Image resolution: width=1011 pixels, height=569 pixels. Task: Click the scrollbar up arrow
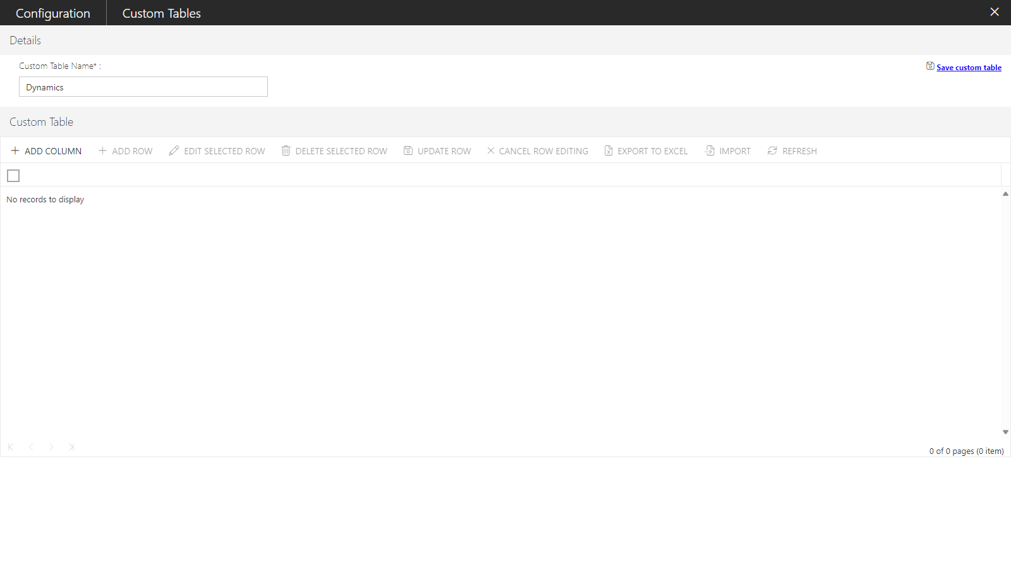click(1005, 194)
